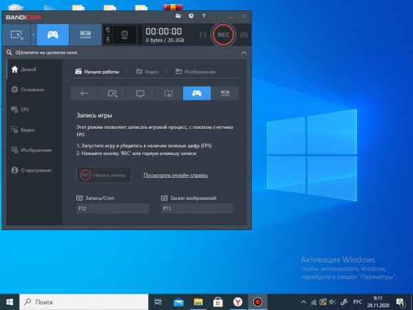Open the Домой sidebar section
The width and height of the screenshot is (413, 310).
coord(34,70)
